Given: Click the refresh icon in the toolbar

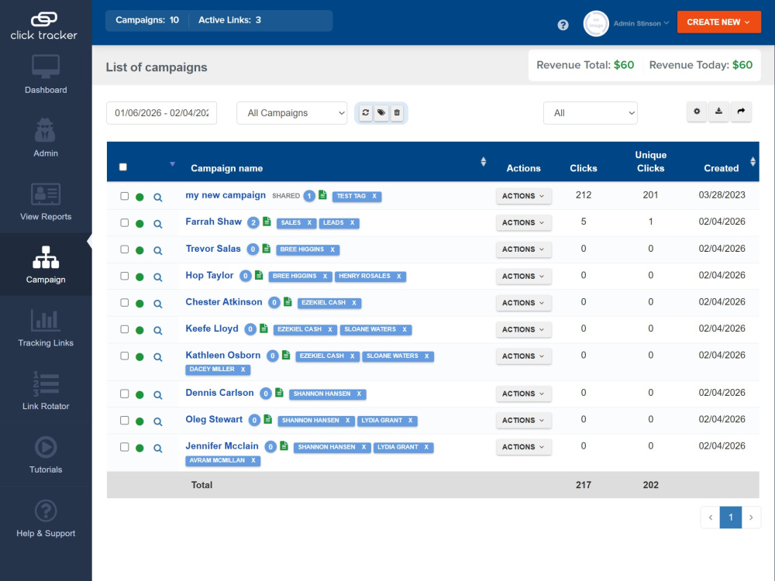Looking at the screenshot, I should (365, 112).
